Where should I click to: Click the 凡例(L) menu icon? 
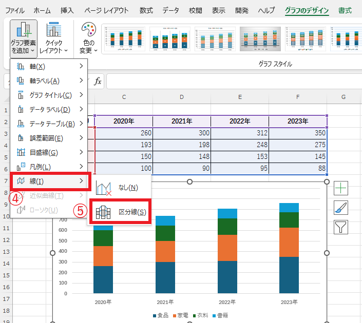[x=21, y=167]
